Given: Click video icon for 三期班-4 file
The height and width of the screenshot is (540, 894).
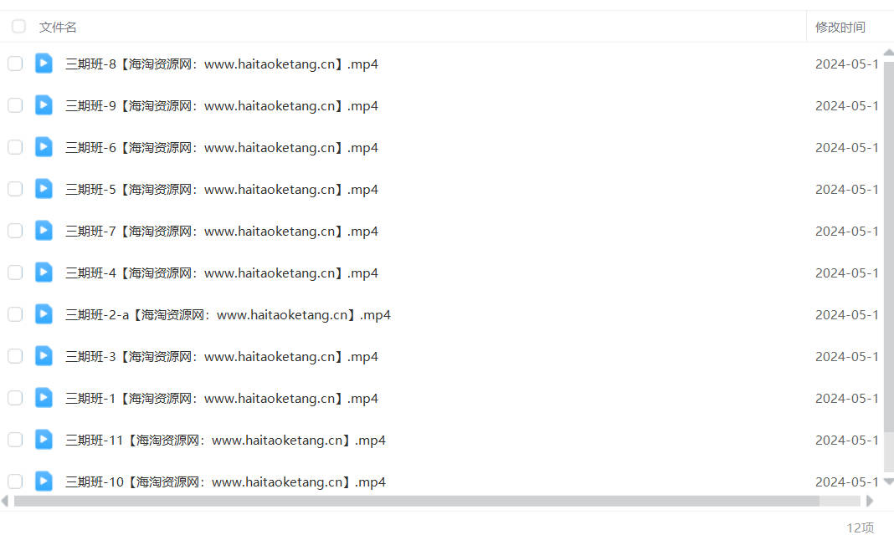Looking at the screenshot, I should (x=44, y=273).
